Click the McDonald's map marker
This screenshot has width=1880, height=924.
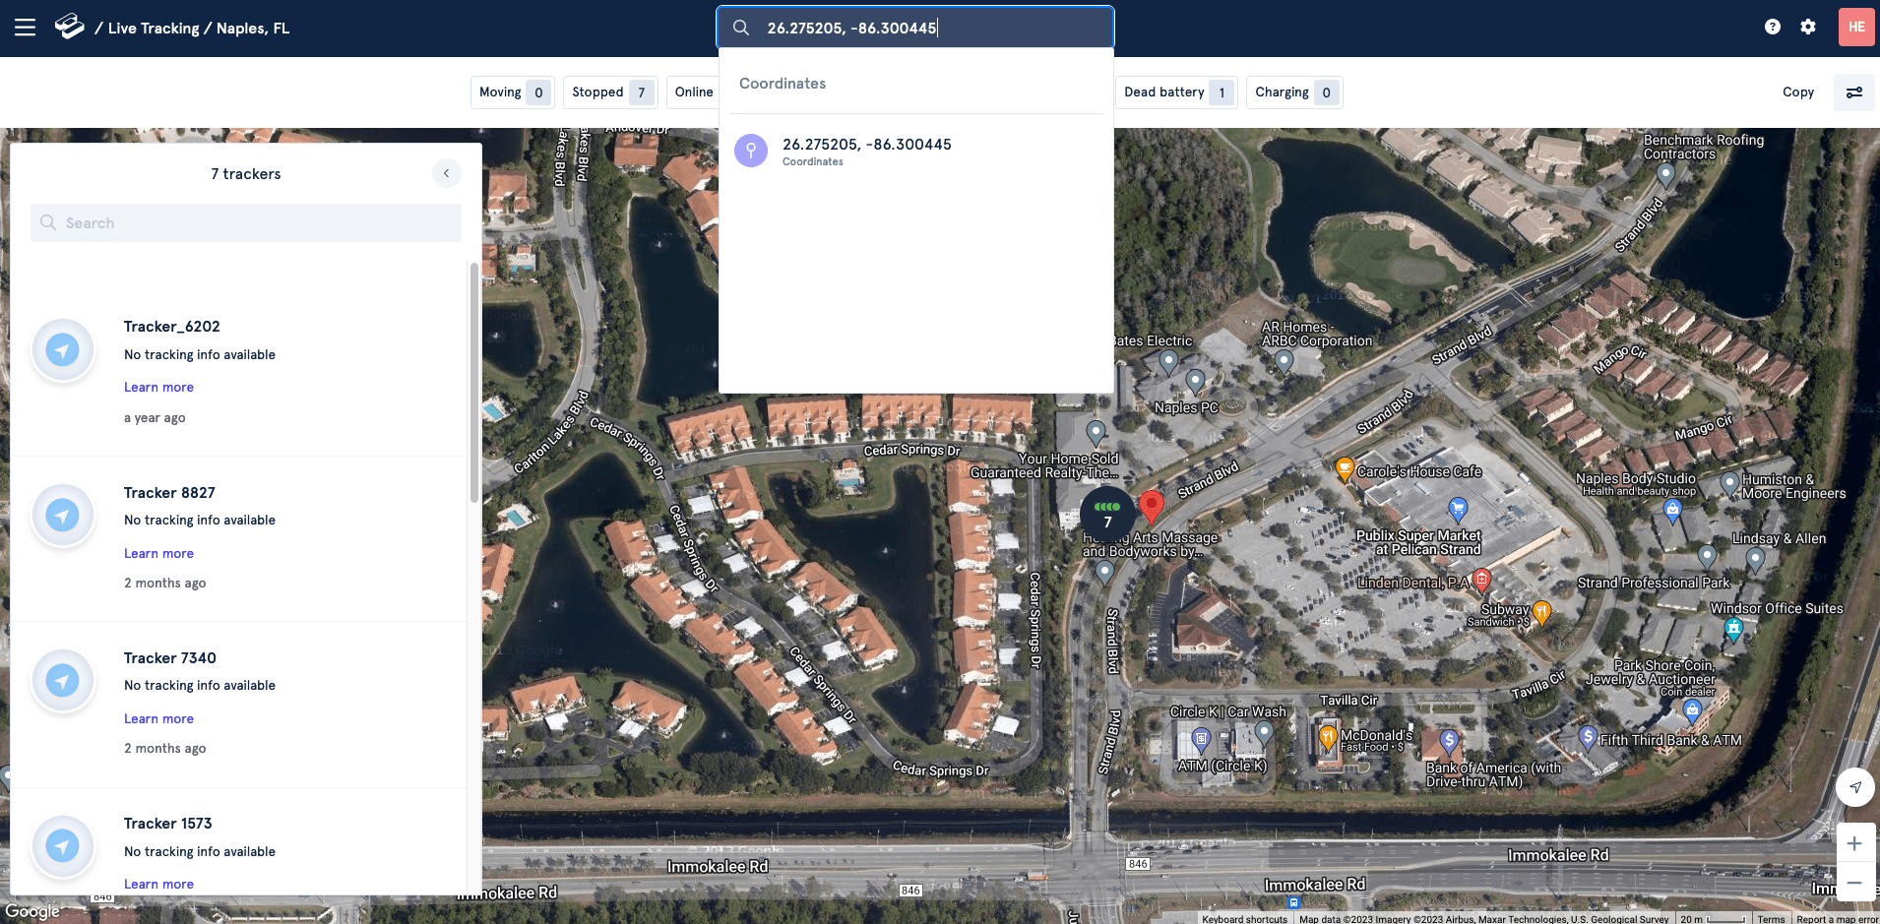1328,737
